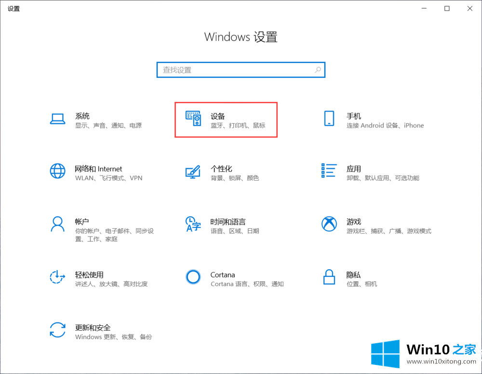
Task: Click the text 蓝牙、打印机、鼠标
Action: (238, 125)
